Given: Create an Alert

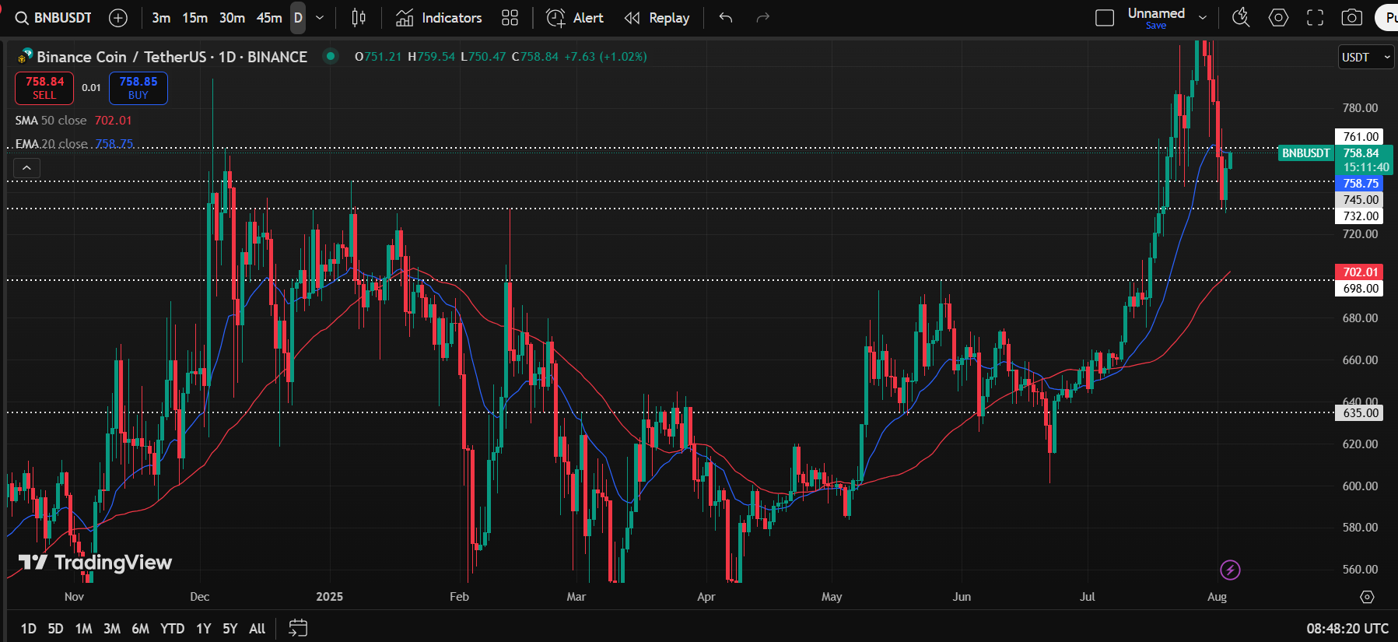Looking at the screenshot, I should (x=575, y=18).
